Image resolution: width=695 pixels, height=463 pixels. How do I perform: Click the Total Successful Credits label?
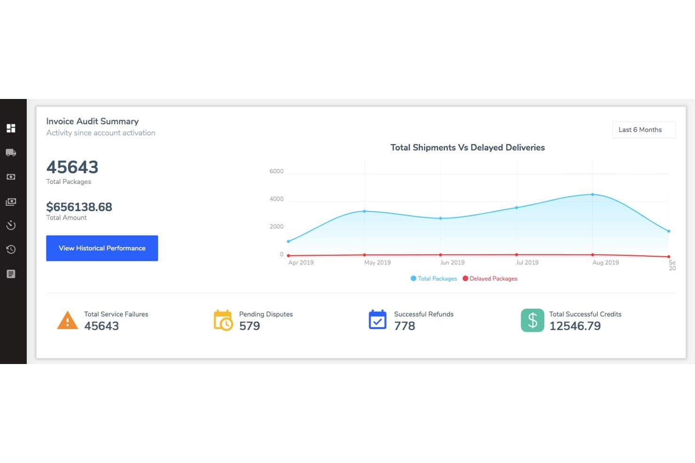585,314
